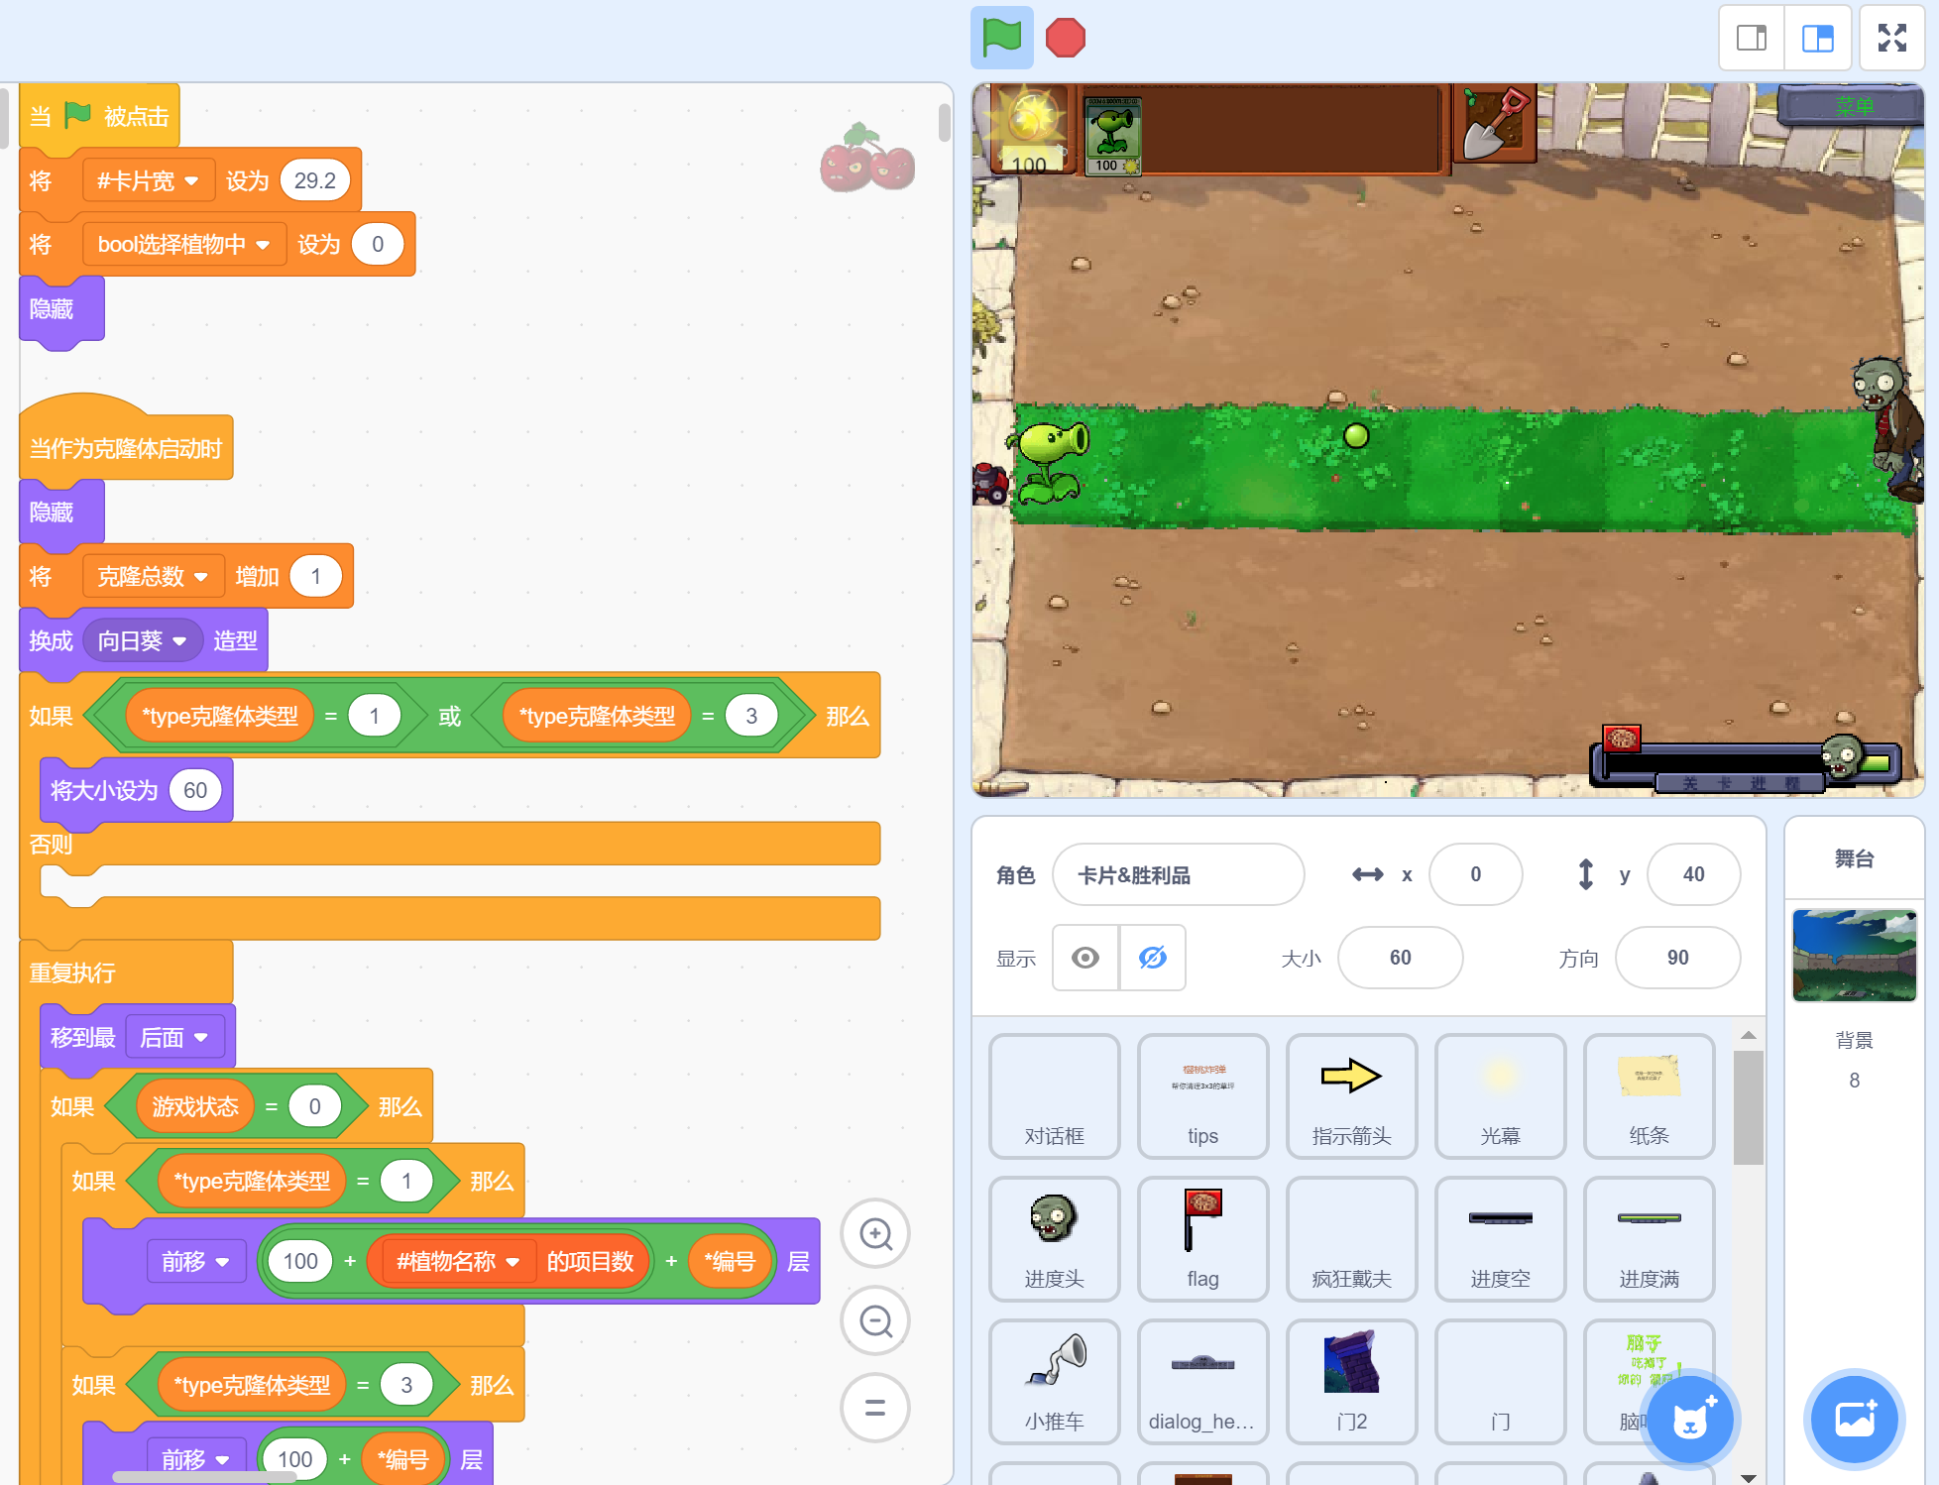This screenshot has width=1939, height=1485.
Task: Select the 小推车 sprite
Action: pos(1055,1382)
